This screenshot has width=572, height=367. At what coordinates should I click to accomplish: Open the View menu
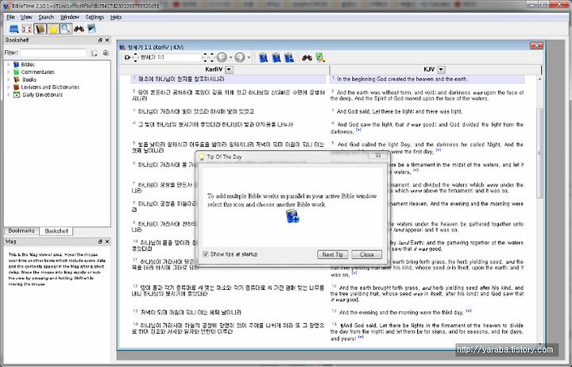point(26,17)
